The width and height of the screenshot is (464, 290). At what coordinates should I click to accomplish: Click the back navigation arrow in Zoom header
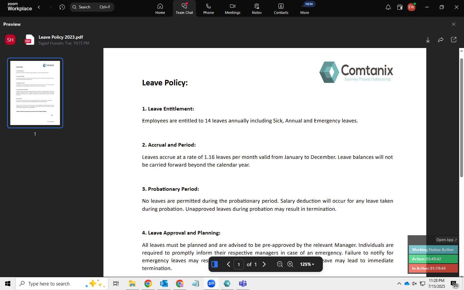click(39, 7)
